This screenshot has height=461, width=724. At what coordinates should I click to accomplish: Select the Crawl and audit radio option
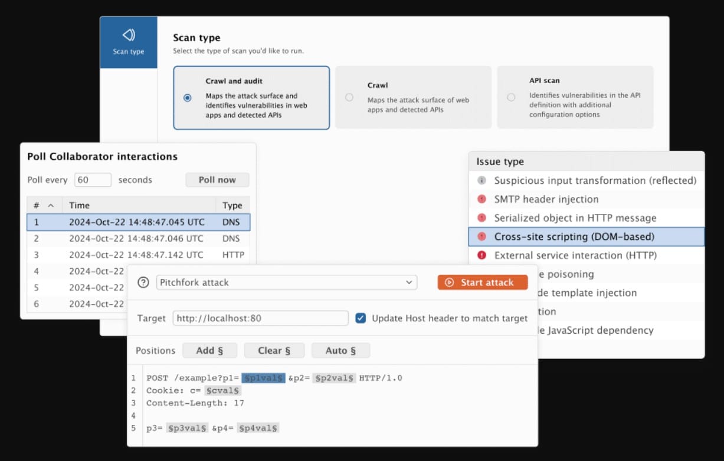point(188,98)
